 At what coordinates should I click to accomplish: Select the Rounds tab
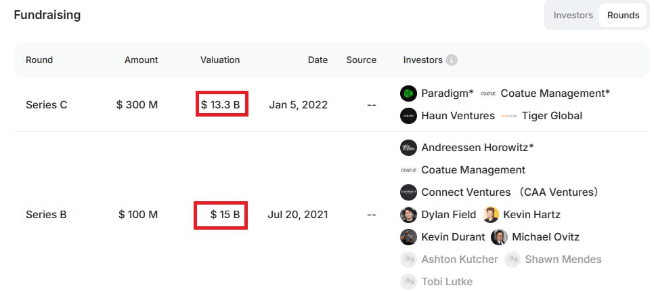(x=623, y=15)
